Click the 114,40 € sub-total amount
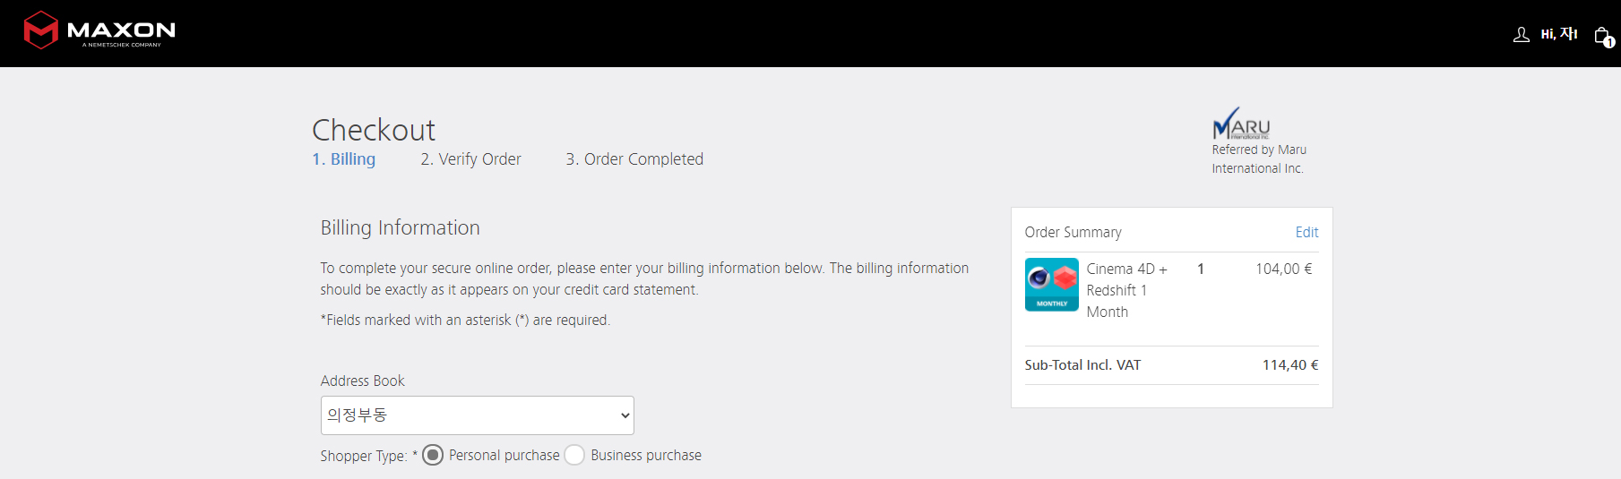This screenshot has width=1621, height=479. (x=1289, y=365)
